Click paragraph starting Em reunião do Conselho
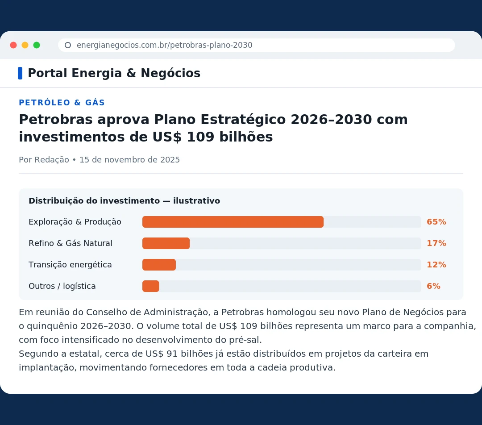Image resolution: width=482 pixels, height=425 pixels. (247, 326)
